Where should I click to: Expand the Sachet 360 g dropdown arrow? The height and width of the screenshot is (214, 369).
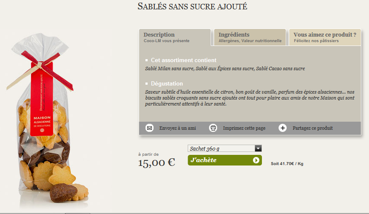tap(258, 148)
